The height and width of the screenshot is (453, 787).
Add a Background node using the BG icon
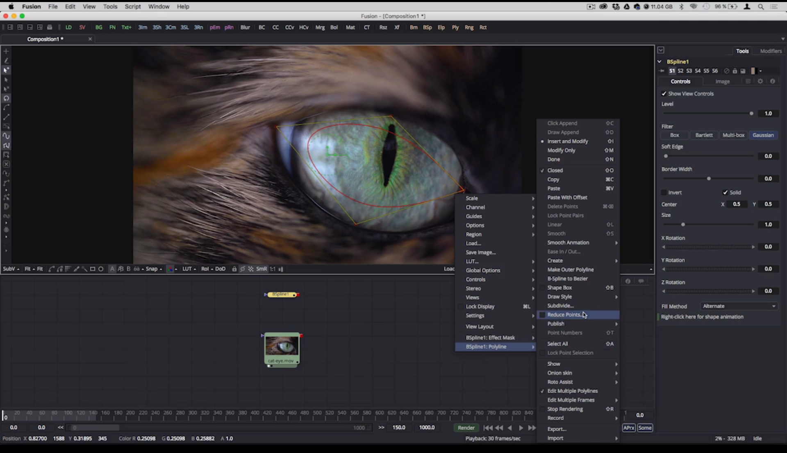pyautogui.click(x=98, y=27)
